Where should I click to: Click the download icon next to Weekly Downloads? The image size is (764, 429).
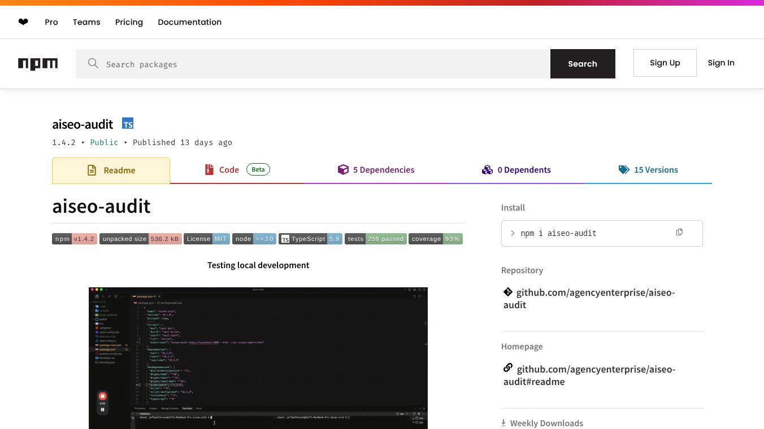(x=503, y=422)
